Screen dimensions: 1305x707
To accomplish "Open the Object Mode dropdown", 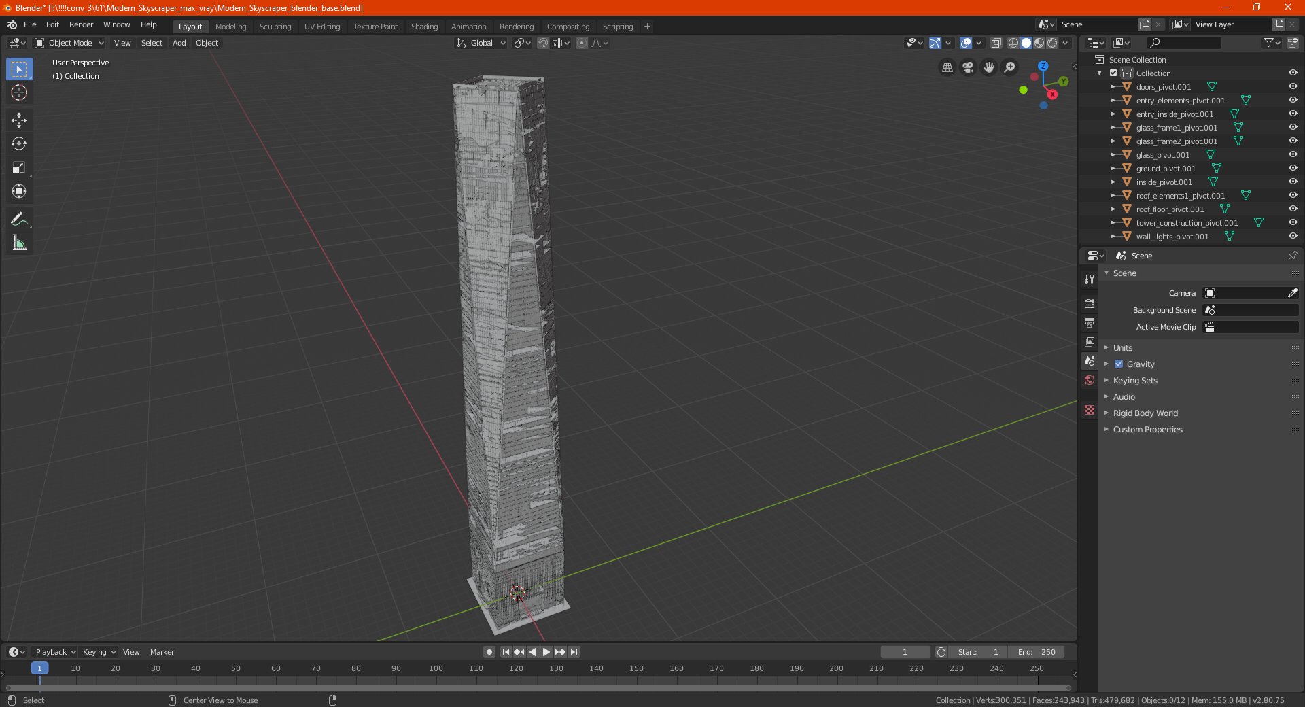I will (x=69, y=43).
